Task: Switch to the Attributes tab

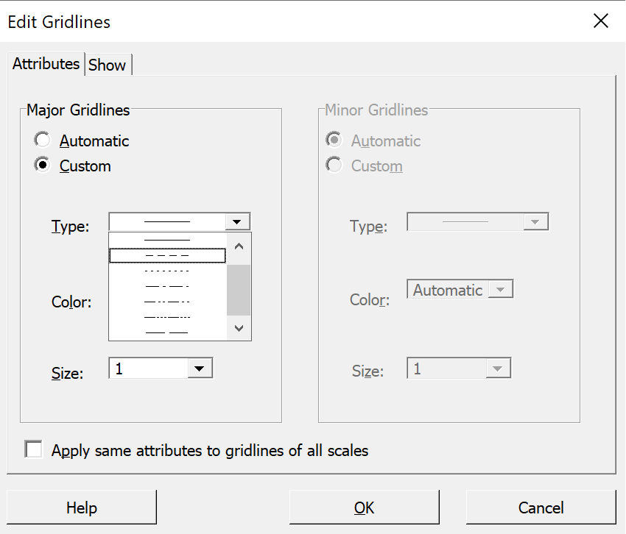Action: (x=46, y=64)
